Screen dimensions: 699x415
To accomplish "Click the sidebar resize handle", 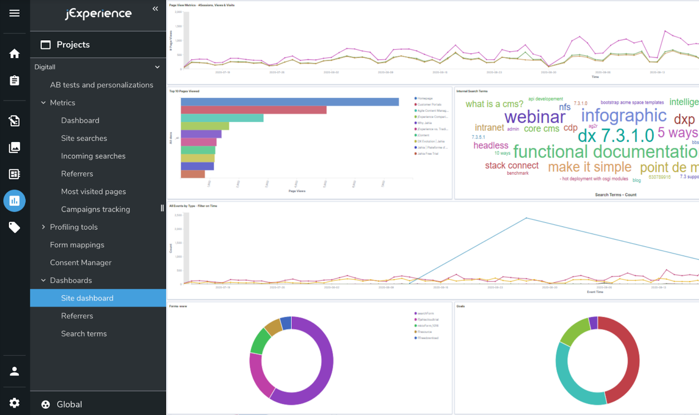I will (x=162, y=208).
